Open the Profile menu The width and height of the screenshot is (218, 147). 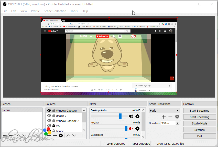point(35,11)
